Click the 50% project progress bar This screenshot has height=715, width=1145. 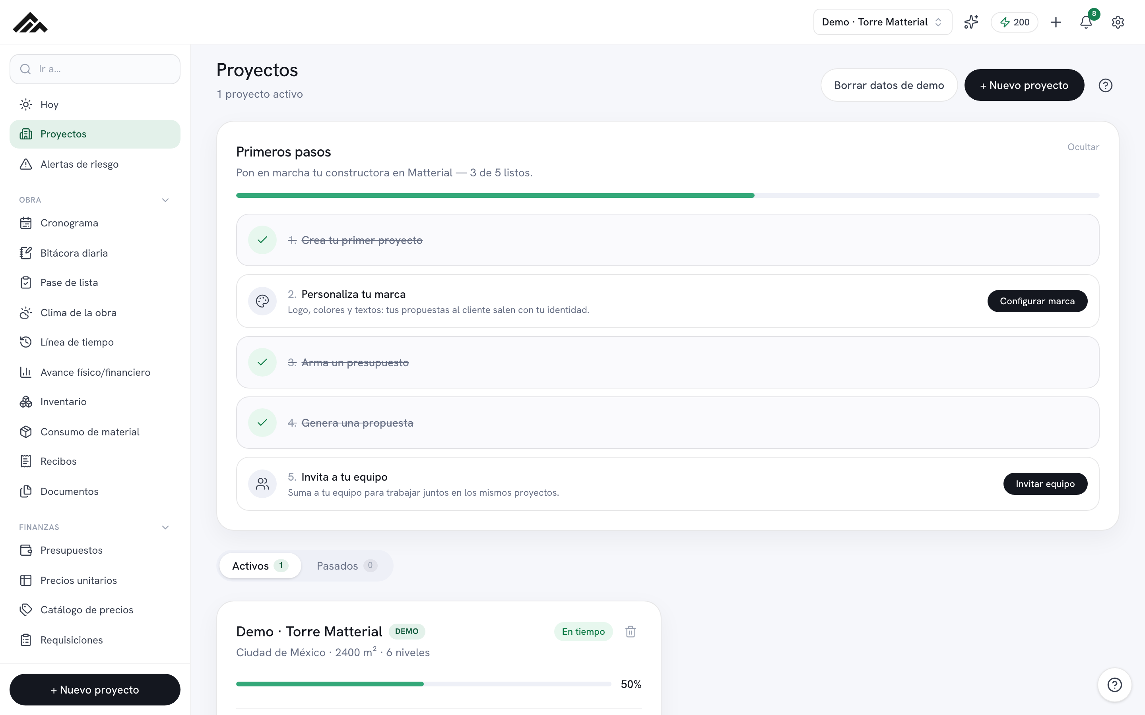[x=423, y=684]
